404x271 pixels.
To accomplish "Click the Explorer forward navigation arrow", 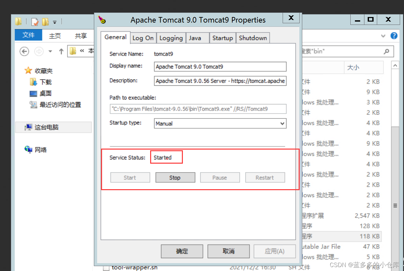I will pyautogui.click(x=39, y=51).
